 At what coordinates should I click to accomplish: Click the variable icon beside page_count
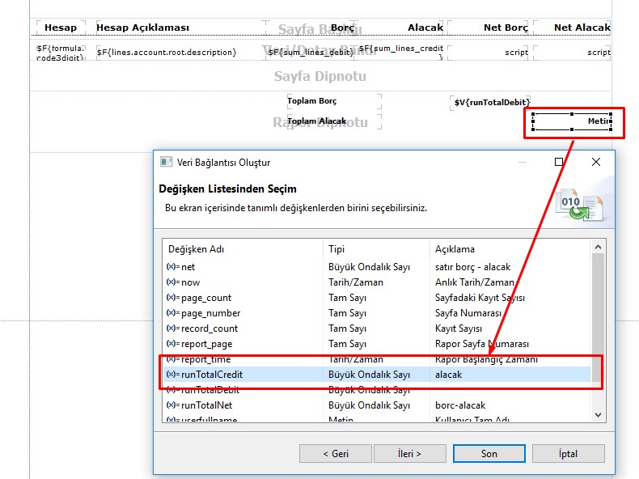tap(172, 298)
